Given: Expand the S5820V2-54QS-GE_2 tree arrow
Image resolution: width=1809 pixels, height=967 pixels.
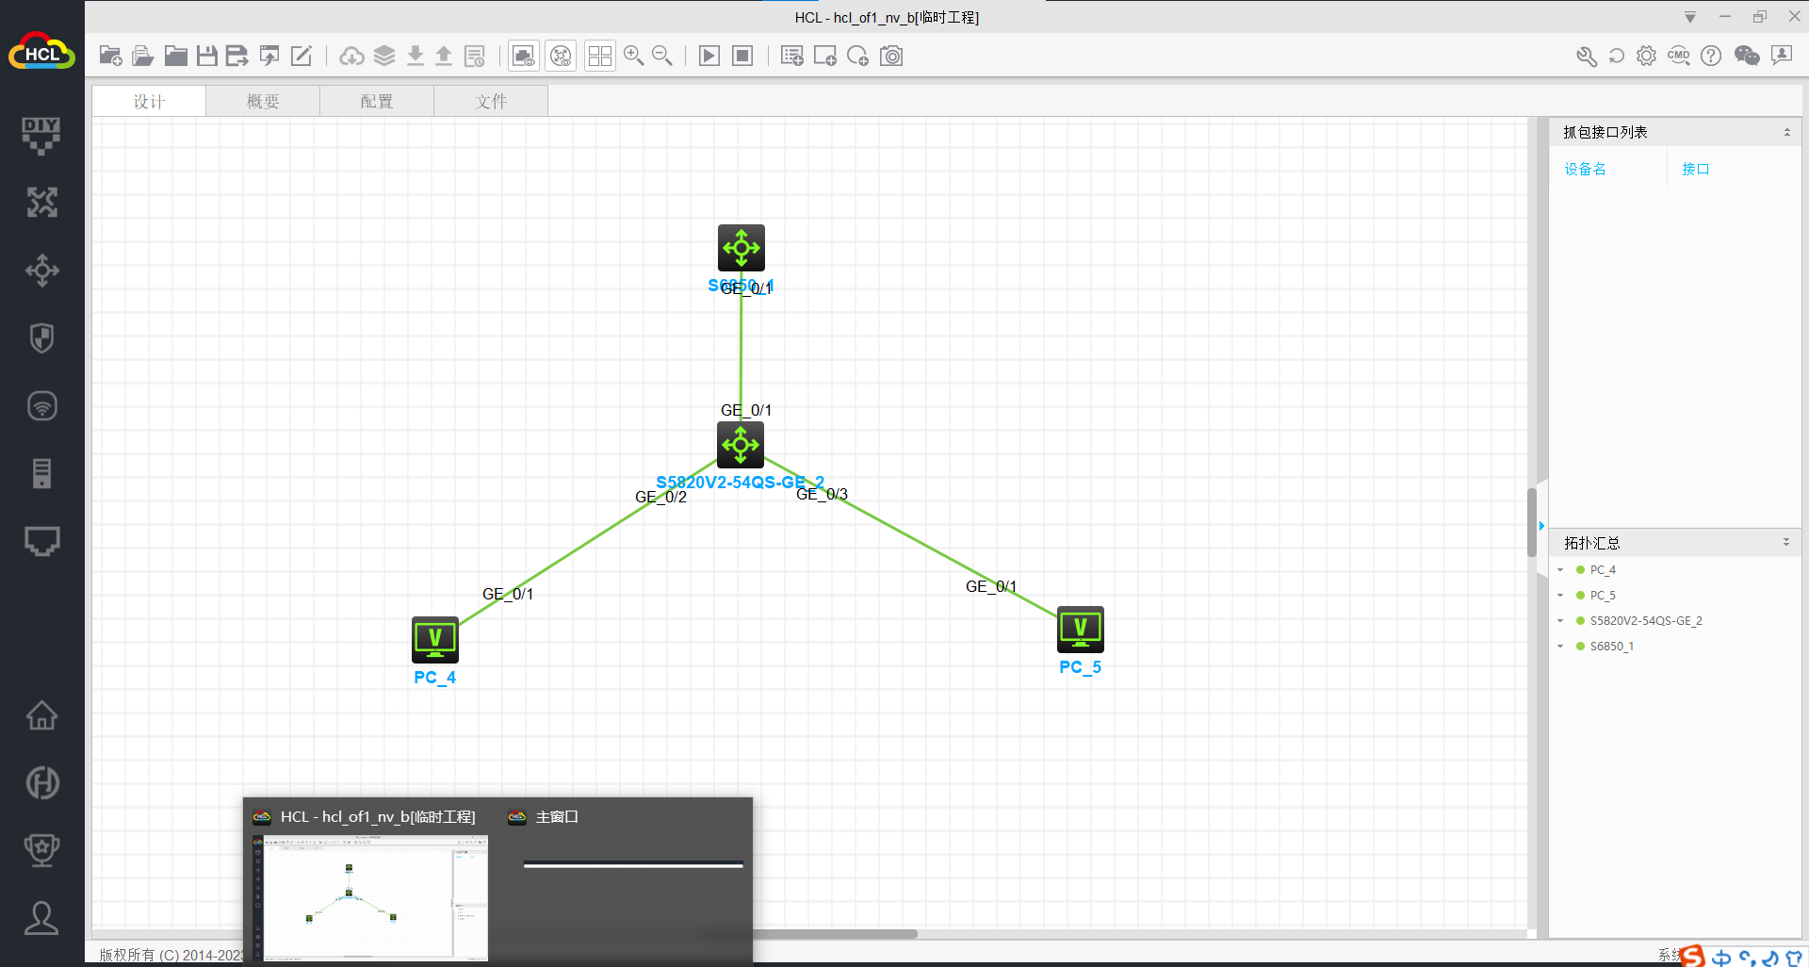Looking at the screenshot, I should click(1561, 621).
